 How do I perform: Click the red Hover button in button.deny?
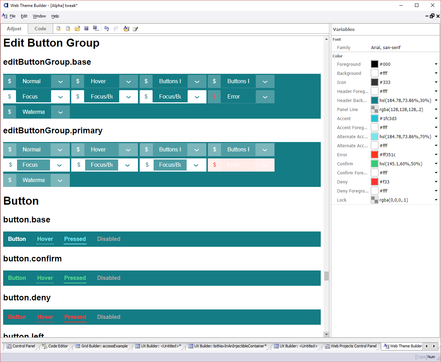tap(45, 317)
